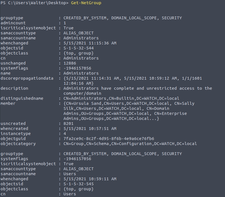Click the instancetype value 4
Image resolution: width=225 pixels, height=197 pixels.
[65, 134]
